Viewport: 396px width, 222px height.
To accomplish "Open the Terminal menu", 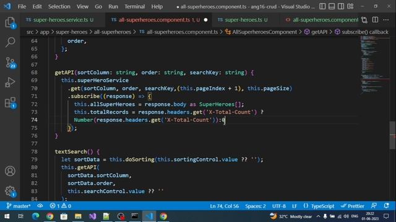I will [x=135, y=7].
